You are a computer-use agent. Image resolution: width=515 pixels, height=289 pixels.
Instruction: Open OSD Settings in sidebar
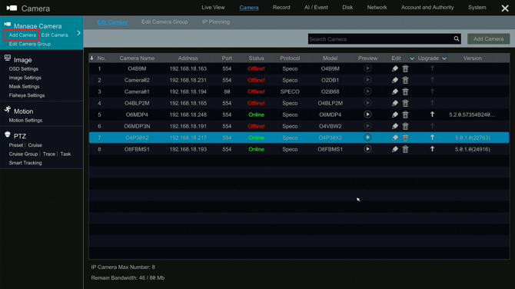24,69
